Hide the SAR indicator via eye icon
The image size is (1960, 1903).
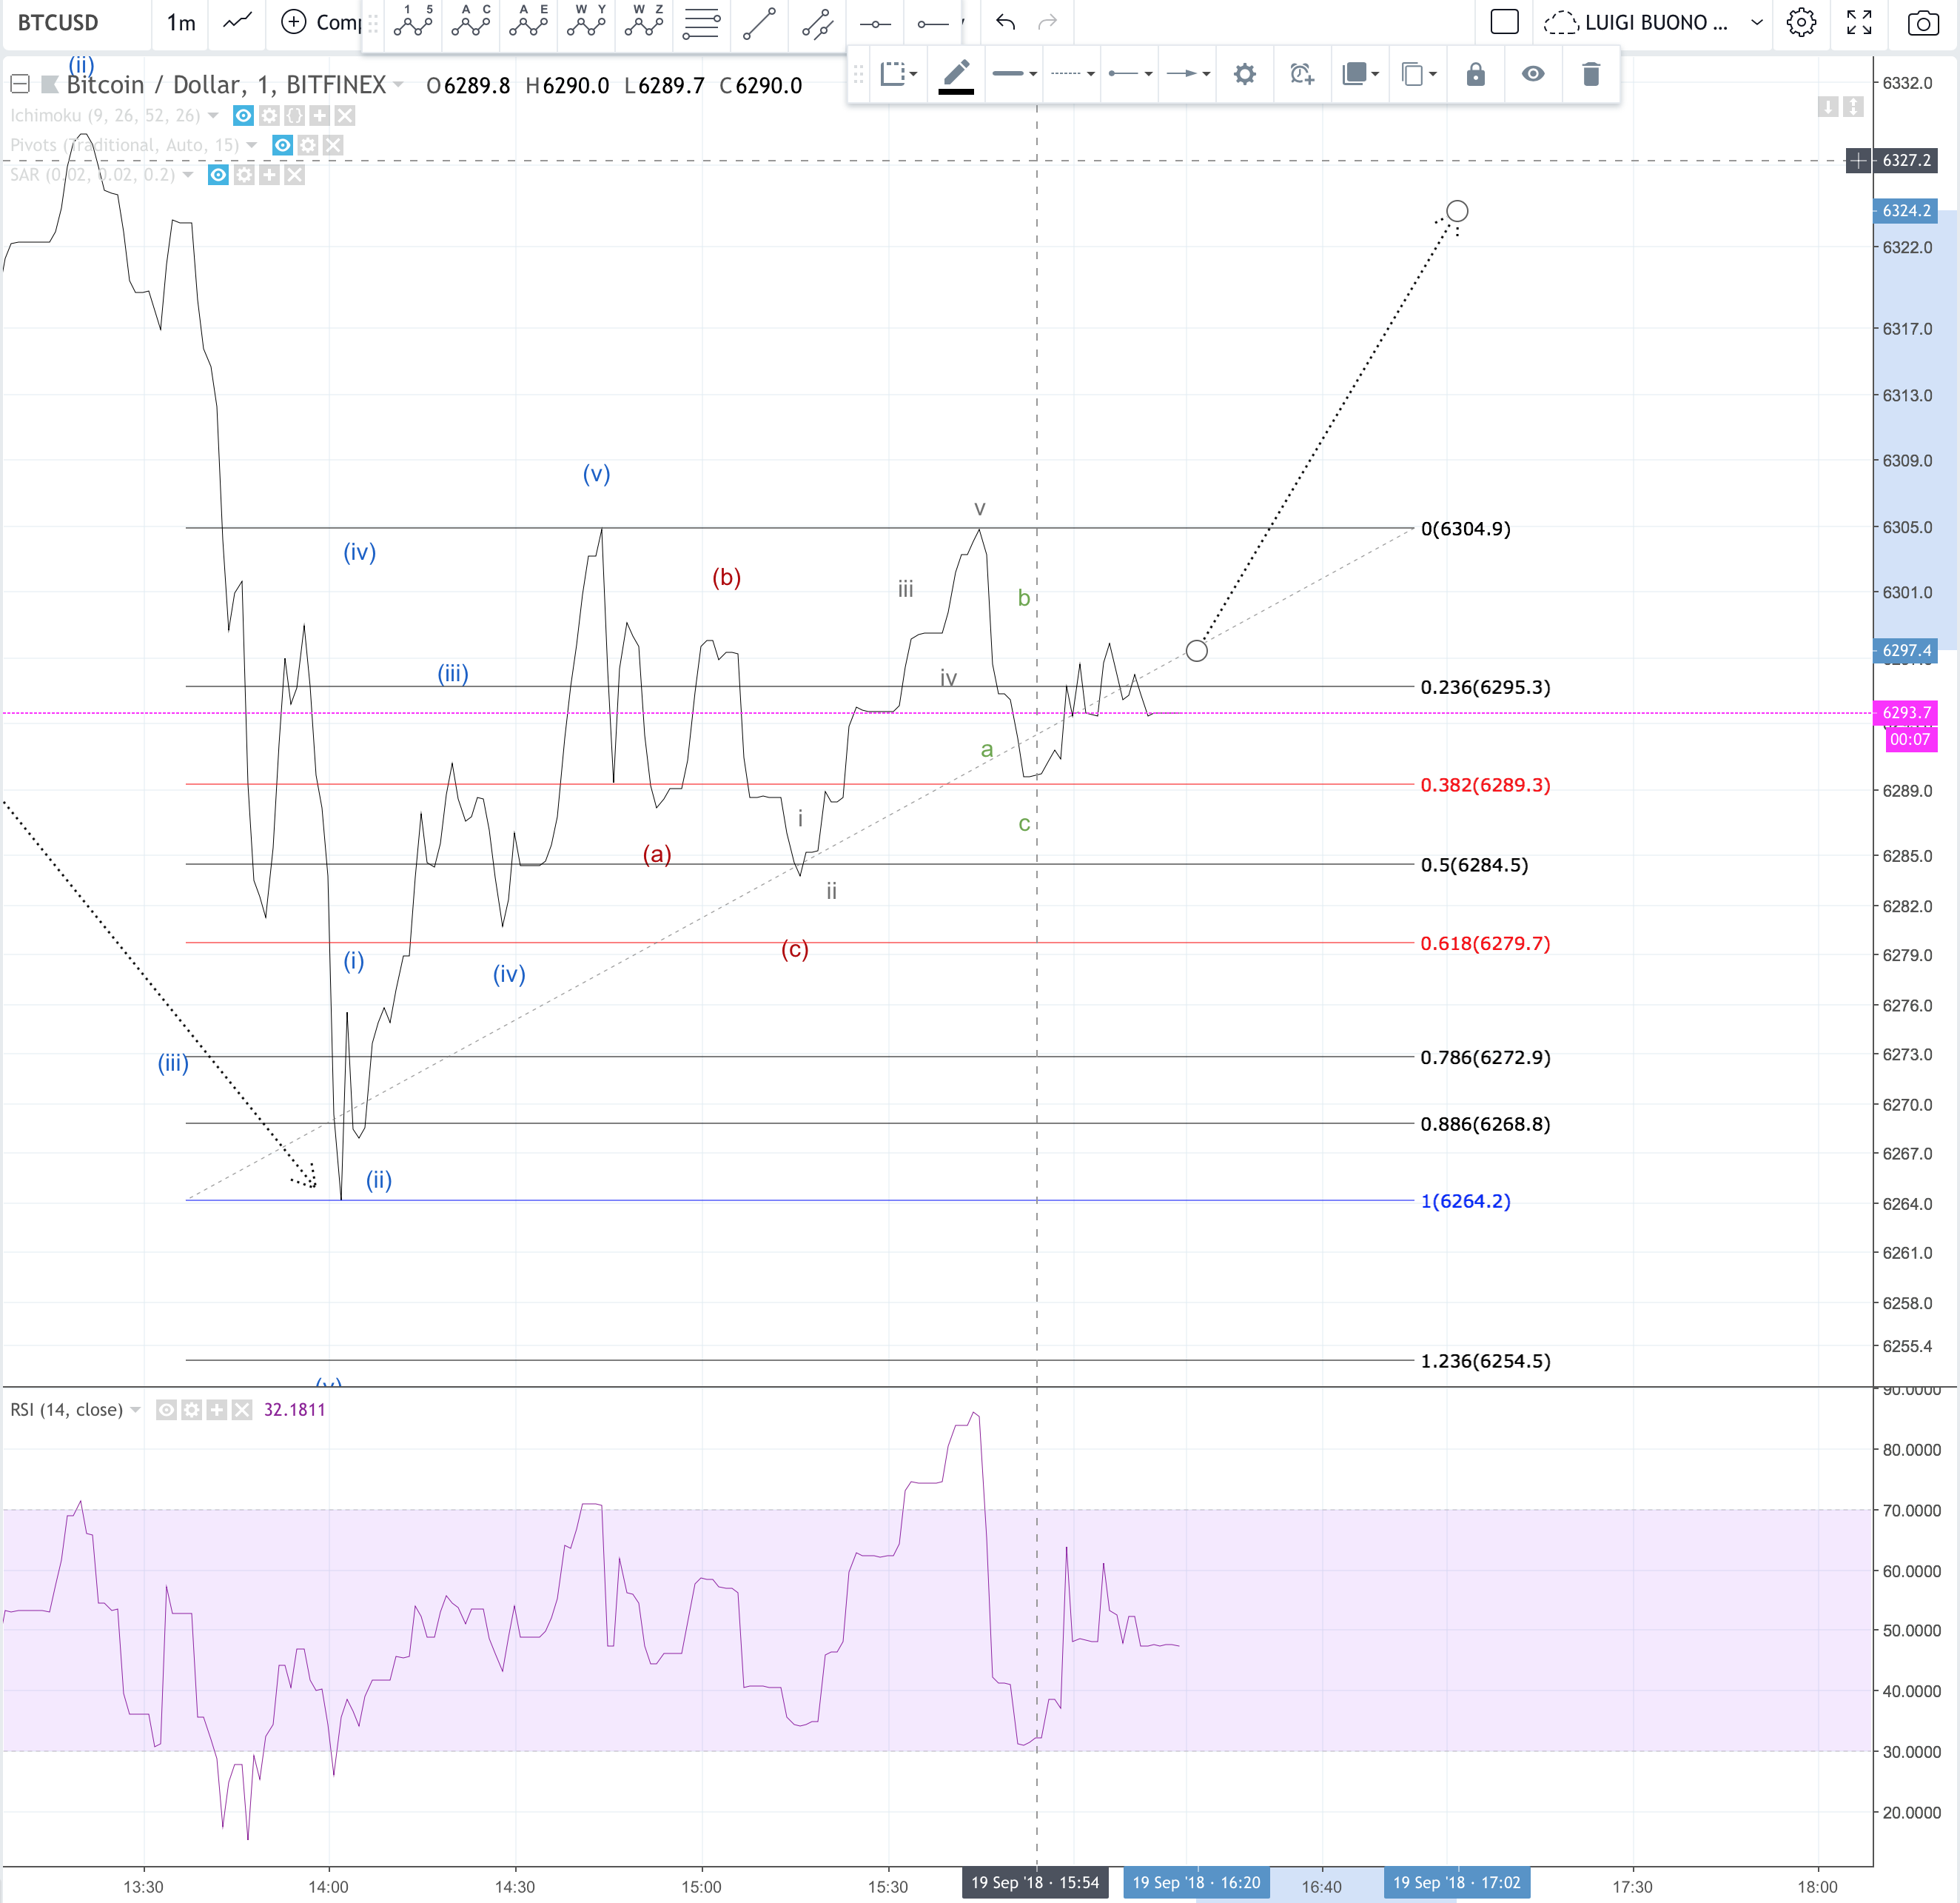coord(218,175)
